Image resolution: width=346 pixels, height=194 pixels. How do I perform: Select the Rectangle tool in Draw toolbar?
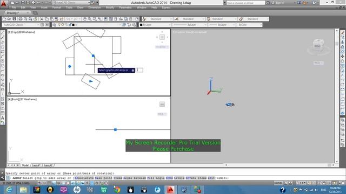tap(3, 52)
